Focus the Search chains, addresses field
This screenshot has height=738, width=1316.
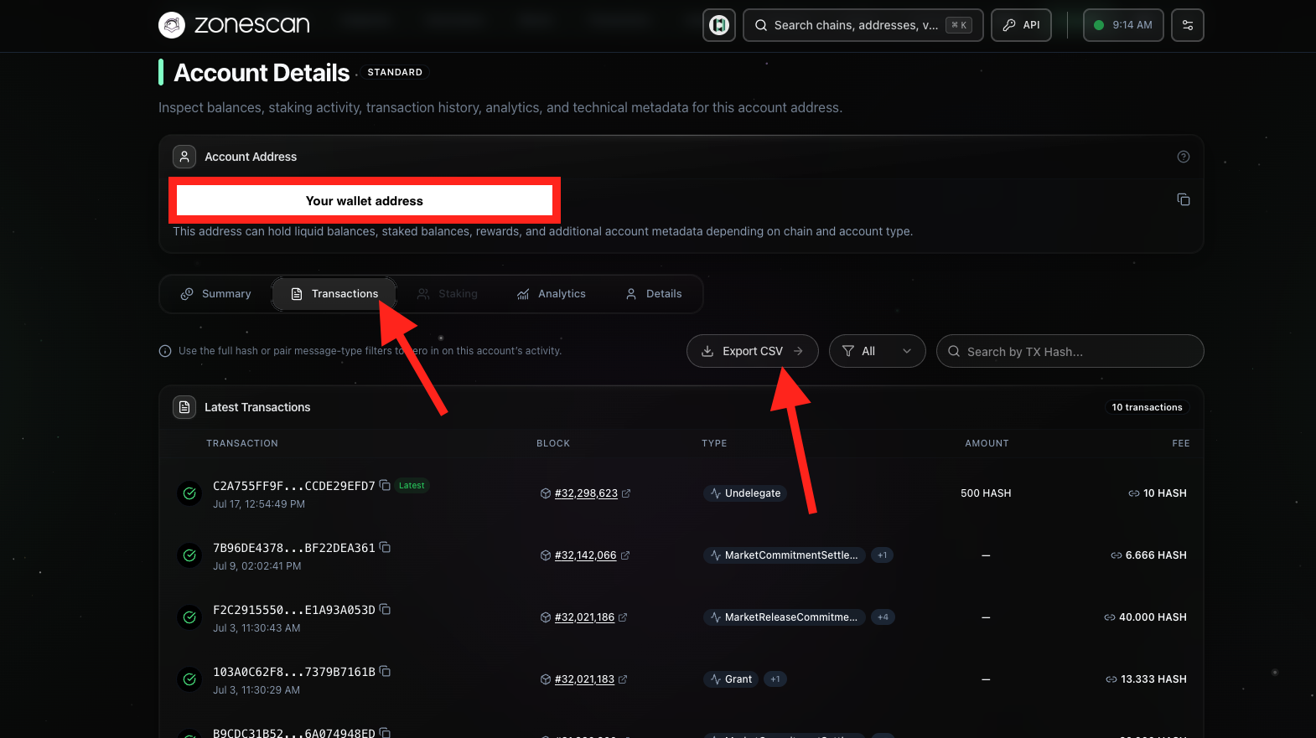[863, 25]
